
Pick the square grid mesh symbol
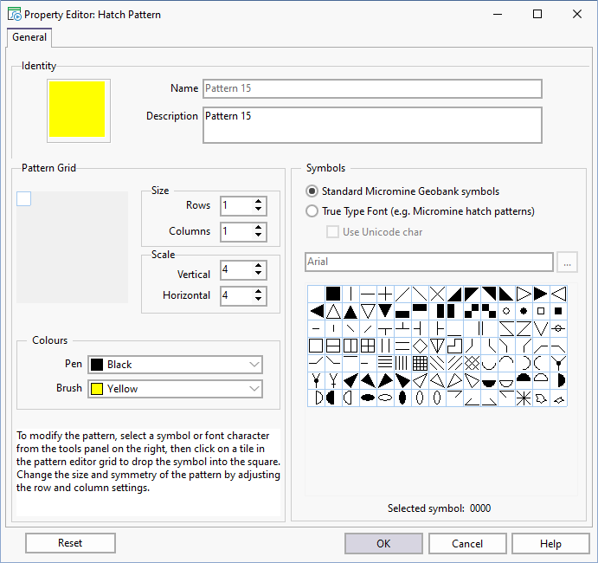420,363
